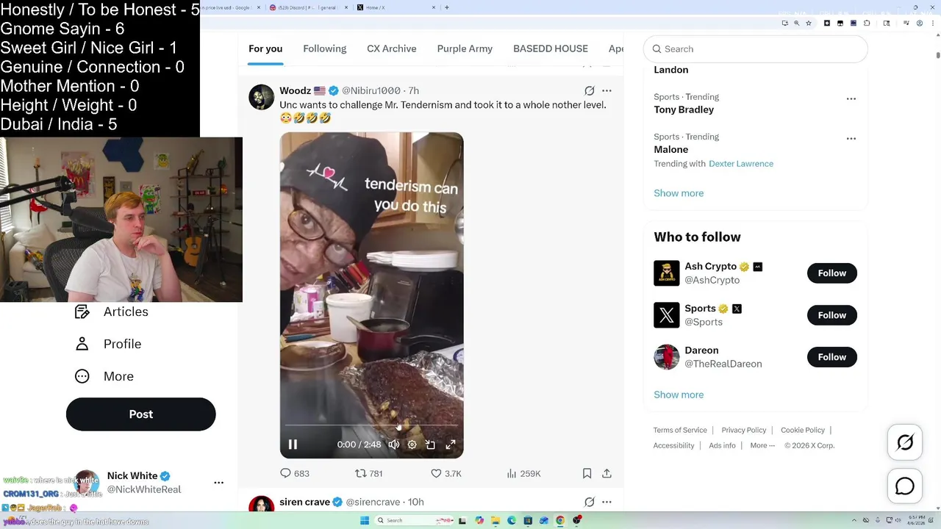
Task: Open the more menu on siren crave post
Action: click(607, 502)
